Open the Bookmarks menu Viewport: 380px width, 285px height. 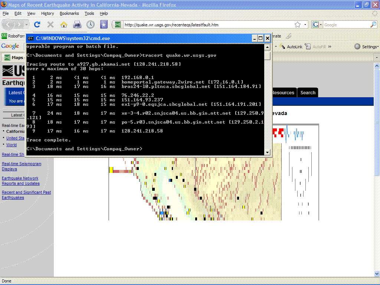[69, 13]
